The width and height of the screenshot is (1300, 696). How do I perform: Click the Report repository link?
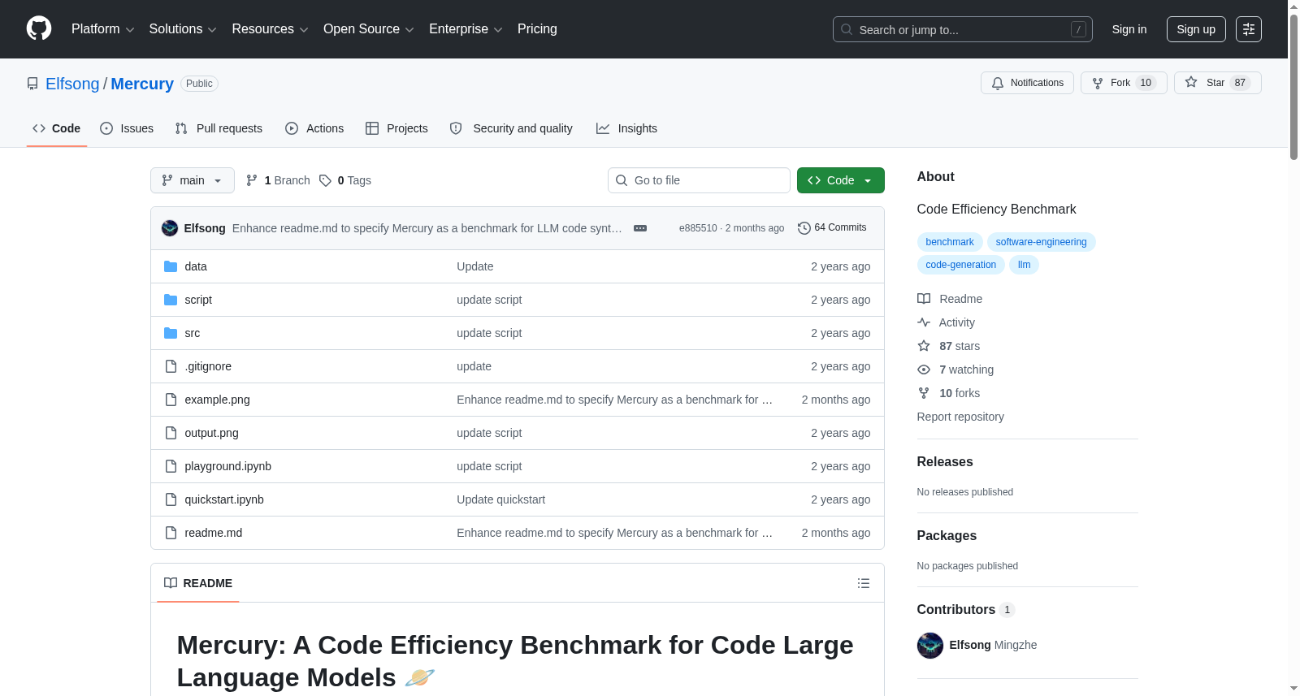click(960, 417)
